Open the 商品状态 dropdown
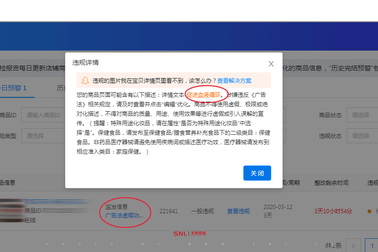The width and height of the screenshot is (378, 252). point(361,115)
